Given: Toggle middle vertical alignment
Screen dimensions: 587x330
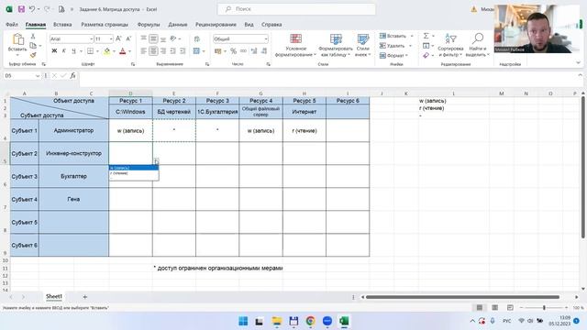Looking at the screenshot, I should click(153, 38).
